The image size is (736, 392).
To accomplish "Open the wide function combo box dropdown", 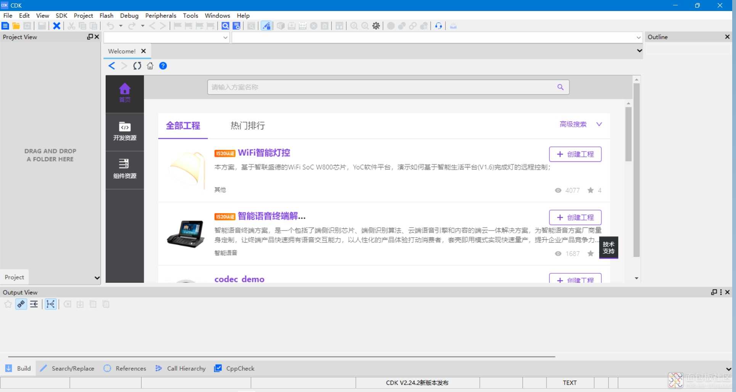I will click(638, 37).
